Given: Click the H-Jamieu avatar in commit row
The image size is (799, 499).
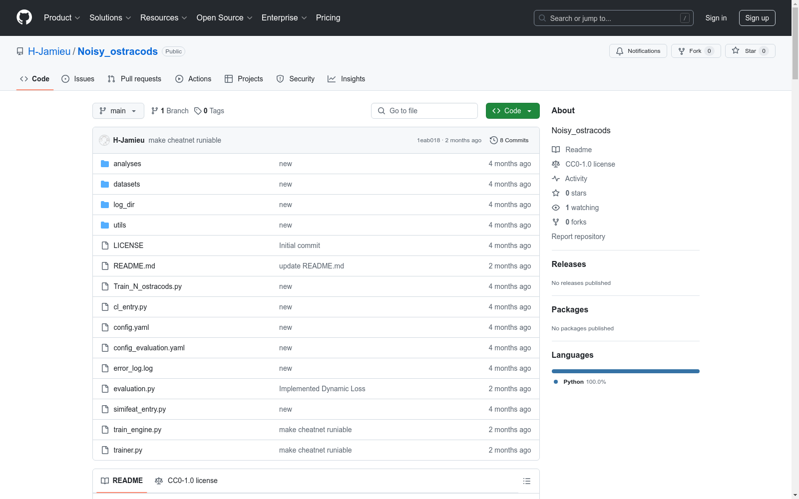Looking at the screenshot, I should [104, 140].
